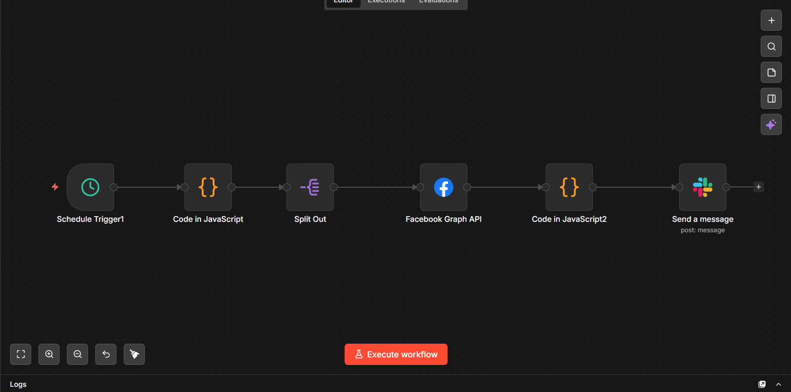Screen dimensions: 791x392
Task: Select the Code in JavaScript2 node
Action: (x=569, y=187)
